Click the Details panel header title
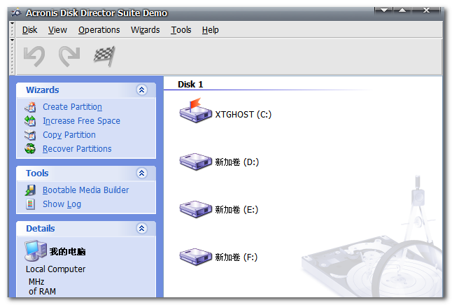This screenshot has width=452, height=305. coord(41,229)
